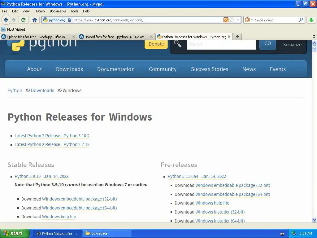This screenshot has width=317, height=238.
Task: Open the Downloads navigation item
Action: 70,69
